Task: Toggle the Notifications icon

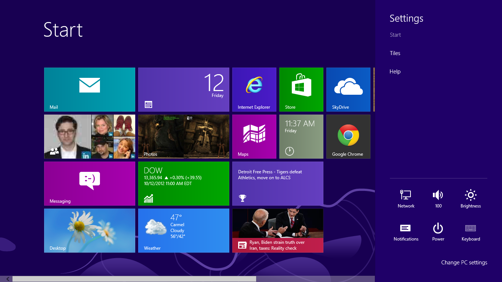Action: point(406,232)
